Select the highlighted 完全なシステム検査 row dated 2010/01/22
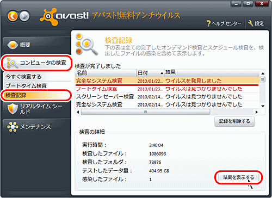 point(168,81)
